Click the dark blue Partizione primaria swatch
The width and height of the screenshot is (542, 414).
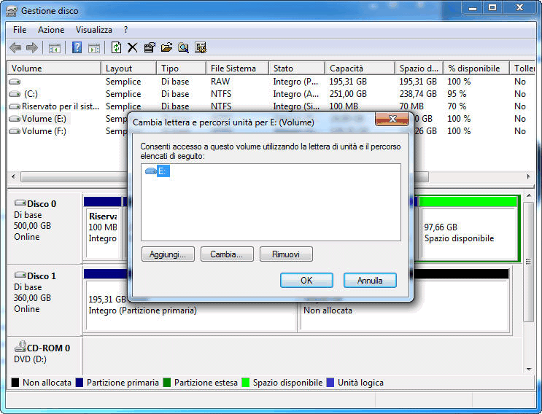point(80,383)
